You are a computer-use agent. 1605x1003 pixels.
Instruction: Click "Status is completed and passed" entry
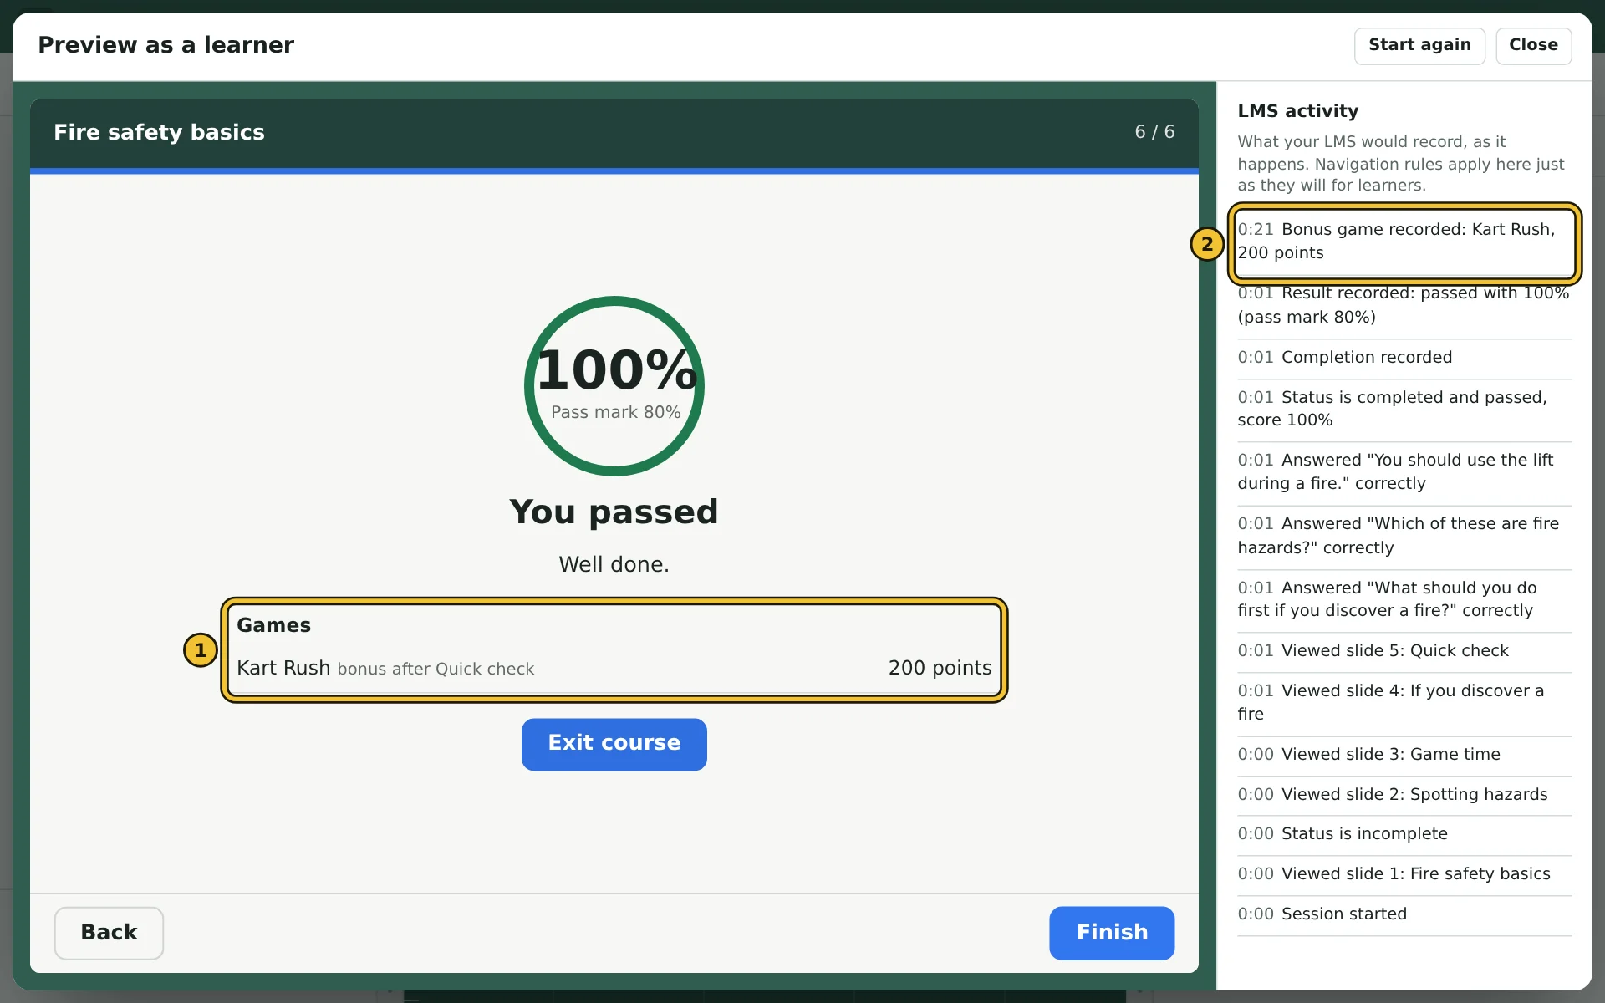pos(1404,409)
